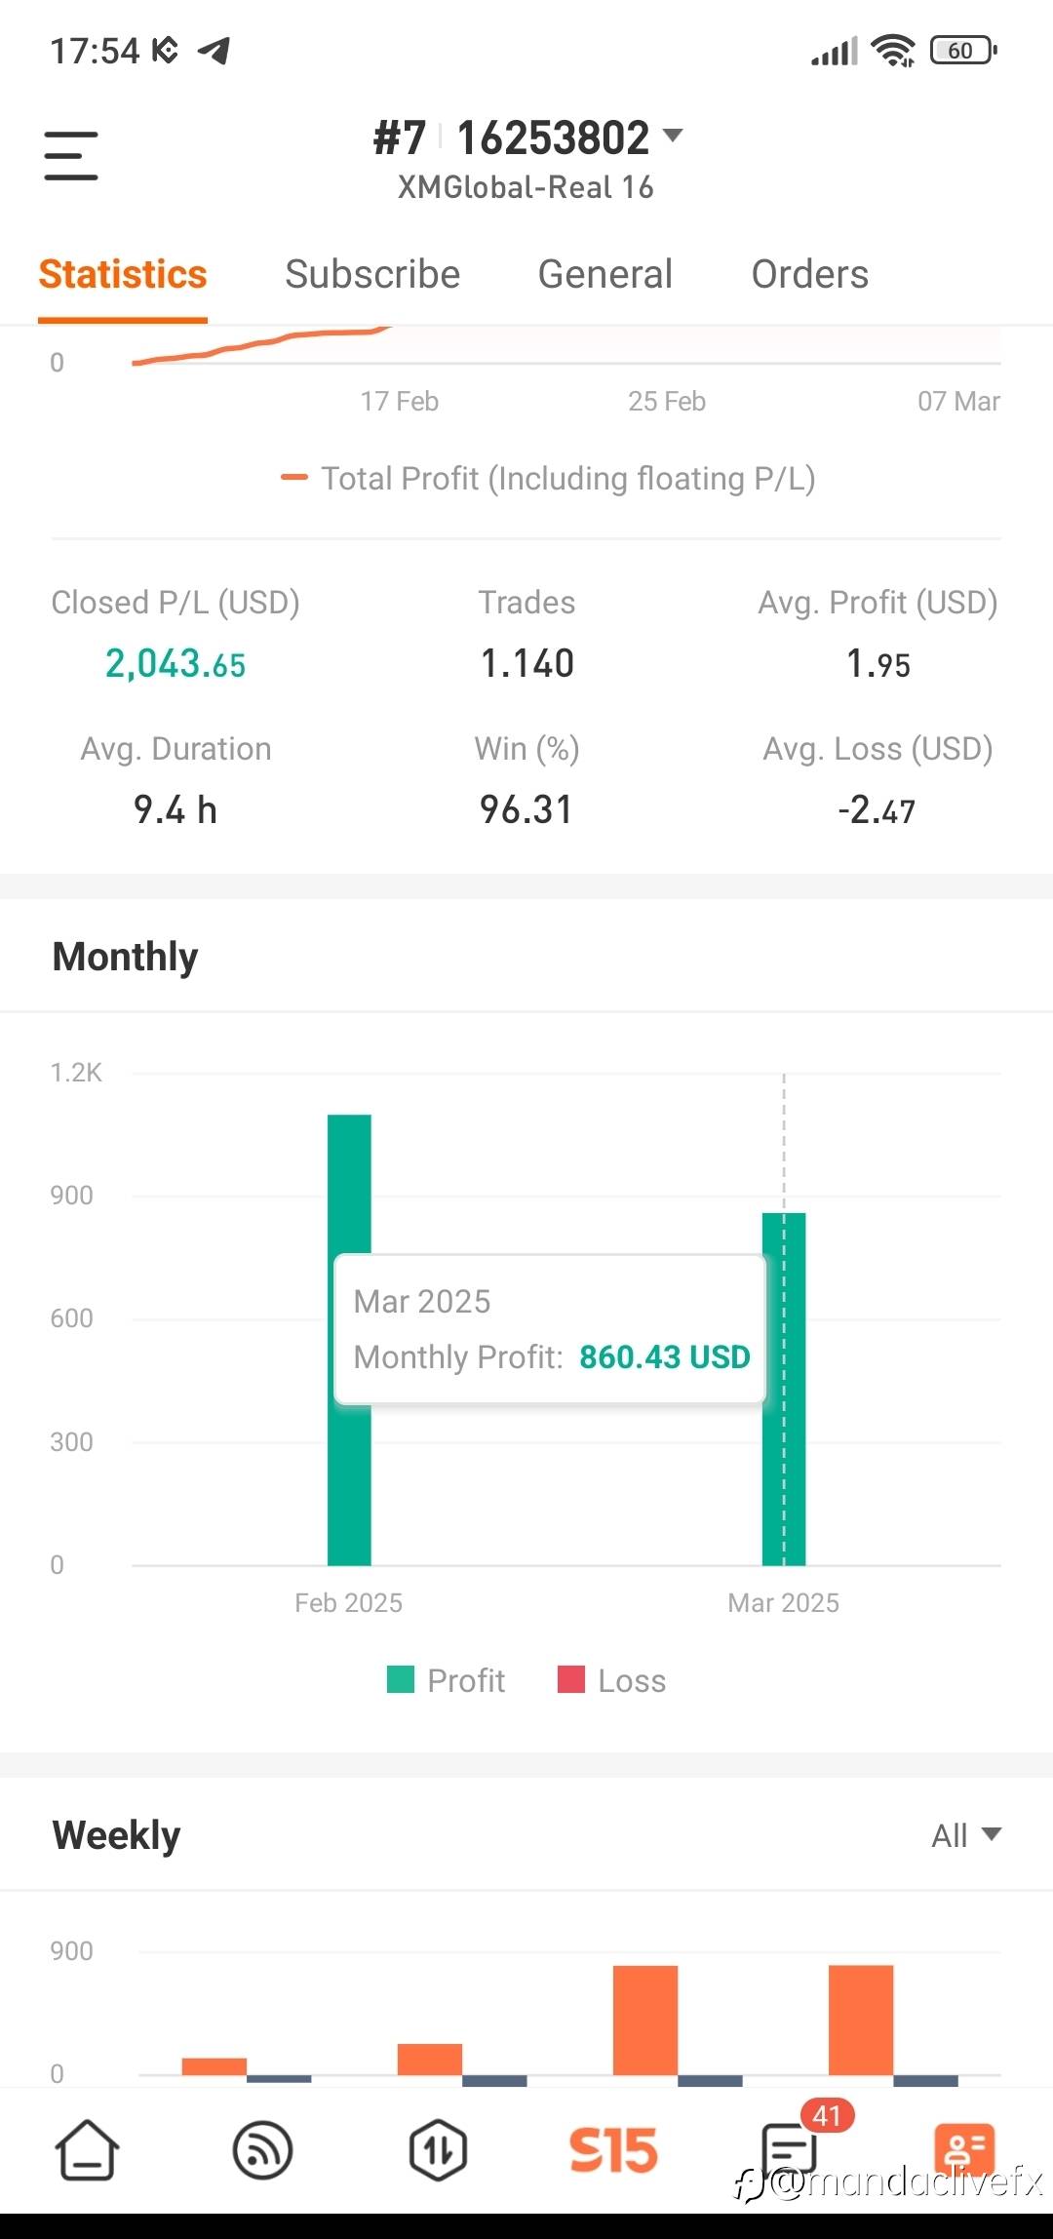Switch to the Orders tab

(x=809, y=274)
